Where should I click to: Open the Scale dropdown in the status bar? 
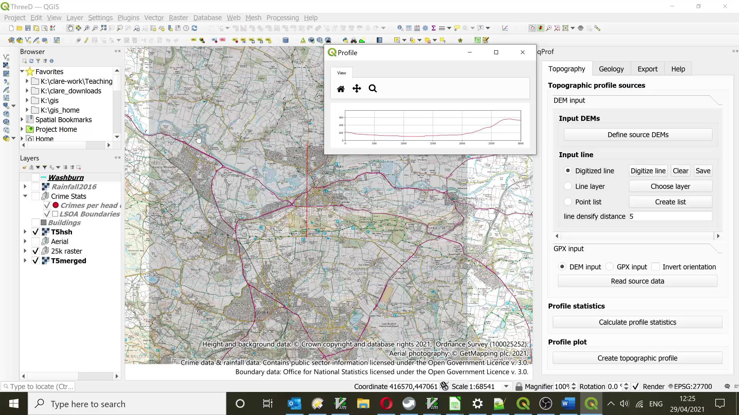[x=506, y=386]
